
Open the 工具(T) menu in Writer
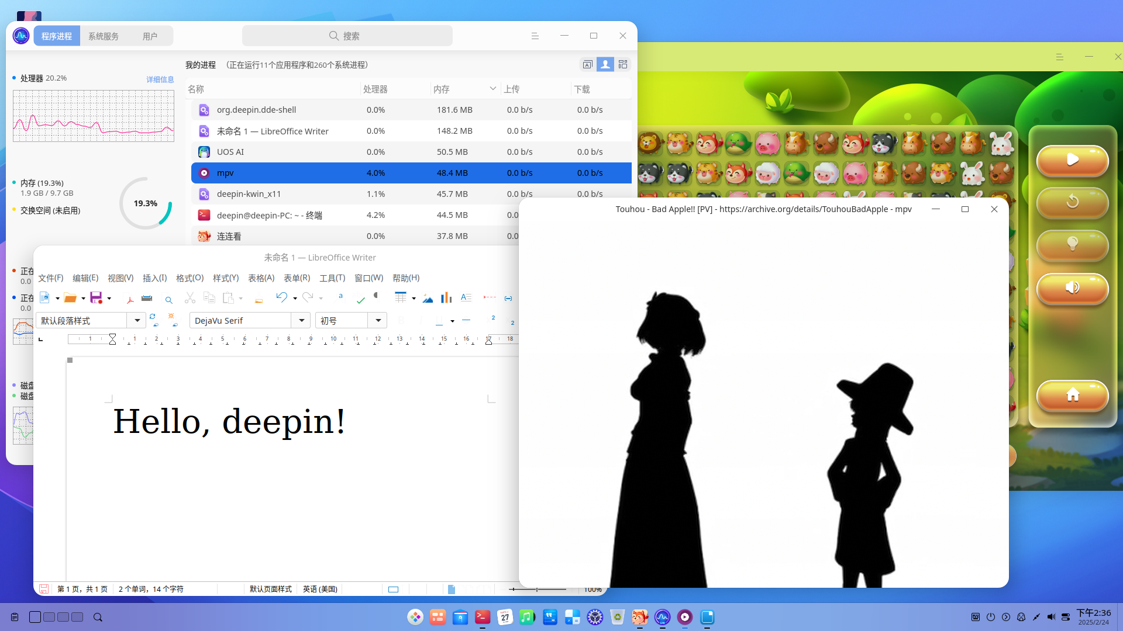(x=332, y=278)
